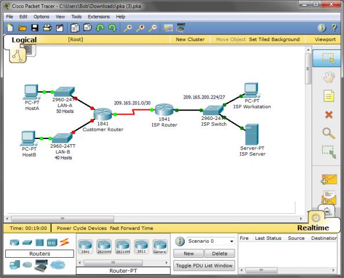The height and width of the screenshot is (278, 344).
Task: Select the Switches device category icon
Action: pos(27,243)
